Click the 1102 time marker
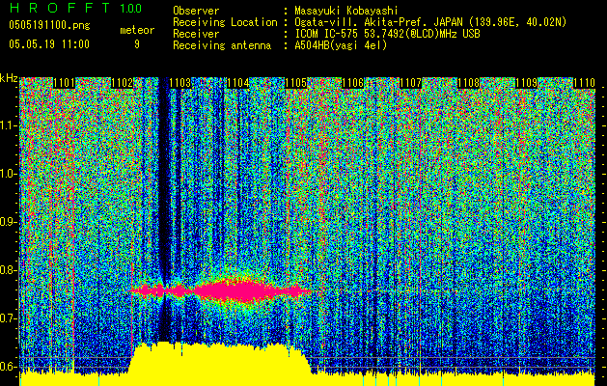The width and height of the screenshot is (607, 386). pyautogui.click(x=122, y=83)
